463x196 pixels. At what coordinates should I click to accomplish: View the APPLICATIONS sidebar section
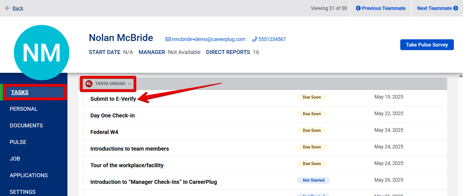pyautogui.click(x=29, y=175)
